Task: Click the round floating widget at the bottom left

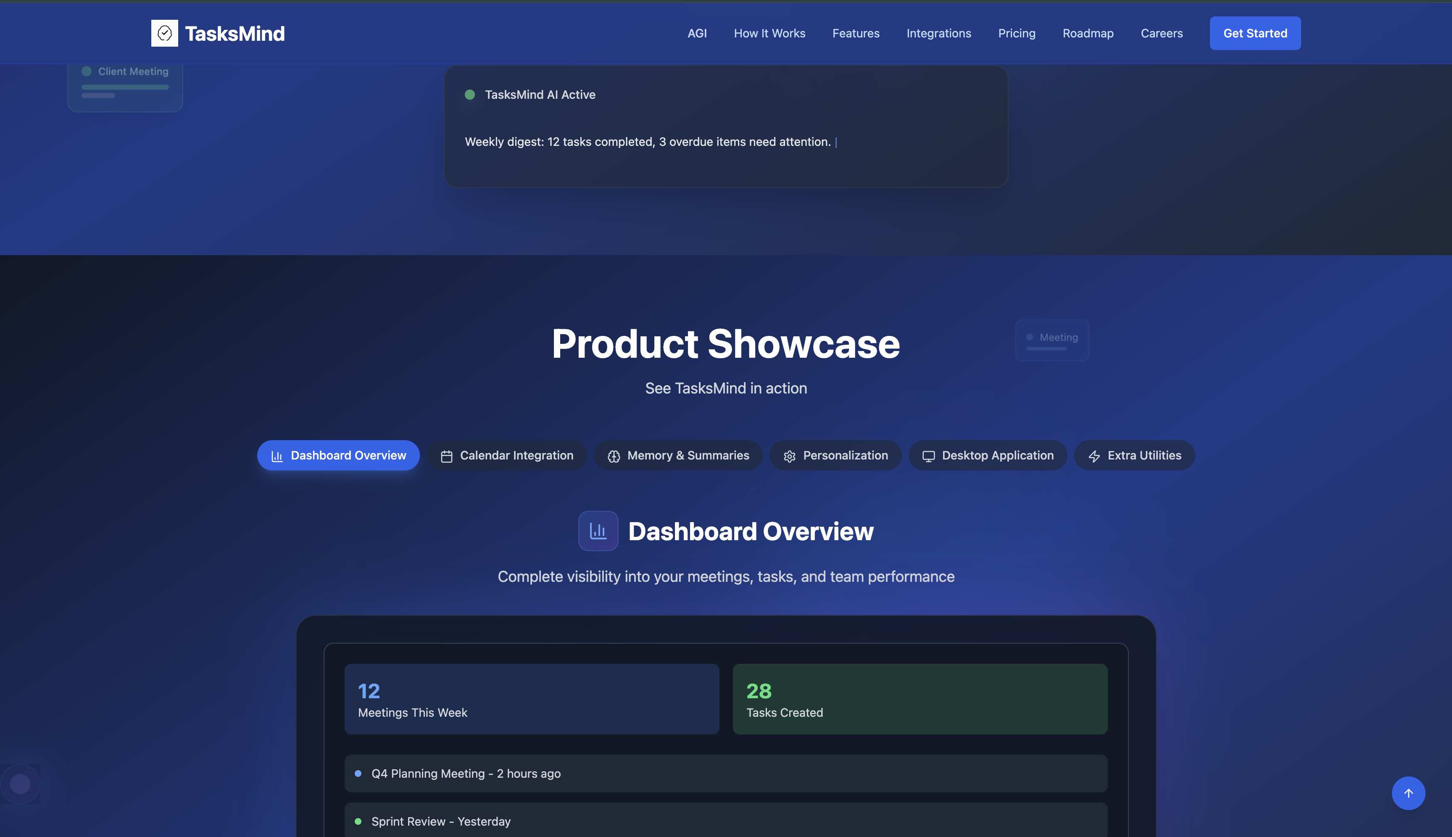Action: pos(20,784)
